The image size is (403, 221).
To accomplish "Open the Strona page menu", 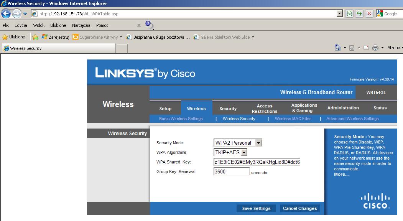I will [x=395, y=48].
